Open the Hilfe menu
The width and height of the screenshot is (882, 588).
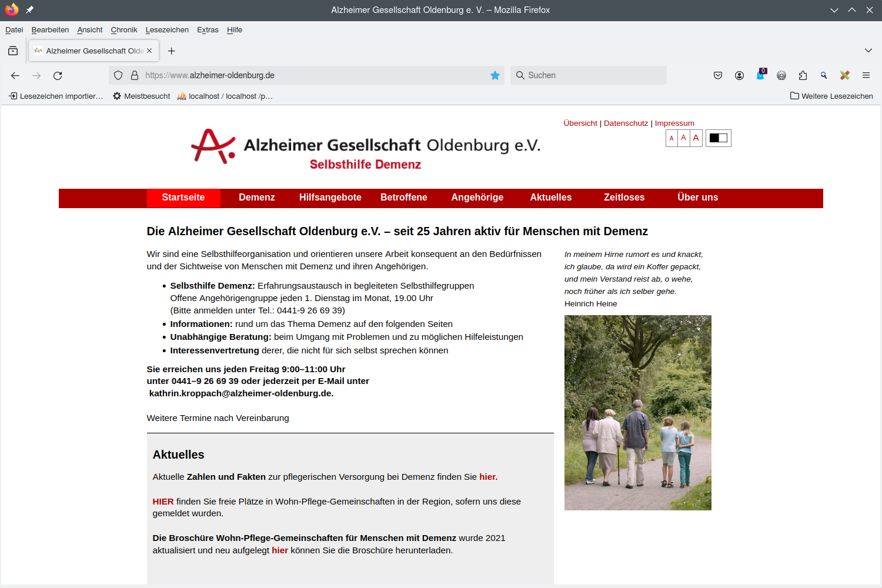pos(235,30)
